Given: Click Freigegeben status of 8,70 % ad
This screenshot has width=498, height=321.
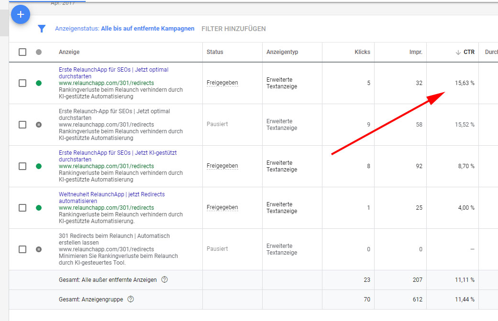Looking at the screenshot, I should [222, 166].
